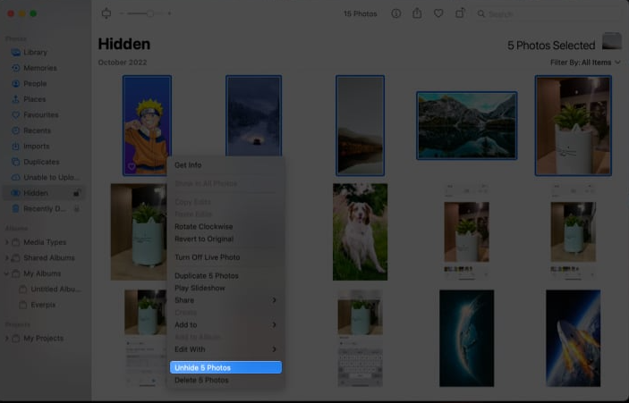Viewport: 629px width, 403px height.
Task: Click the Favourite heart toolbar icon
Action: coord(438,13)
